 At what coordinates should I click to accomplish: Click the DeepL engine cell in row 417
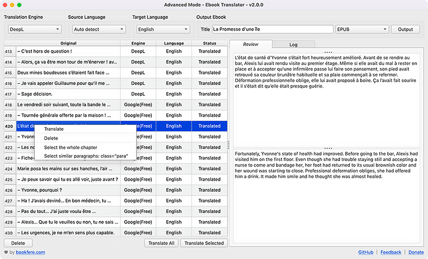(138, 94)
